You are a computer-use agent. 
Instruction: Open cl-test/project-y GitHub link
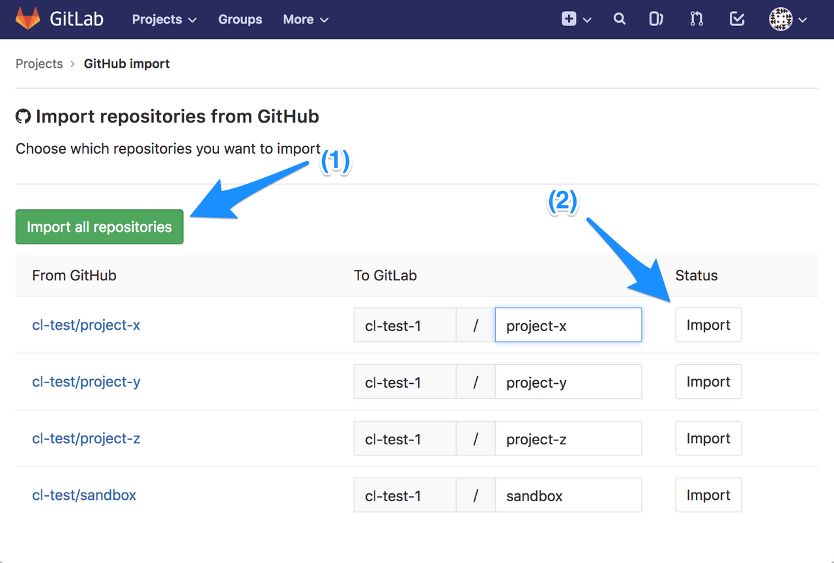(86, 381)
